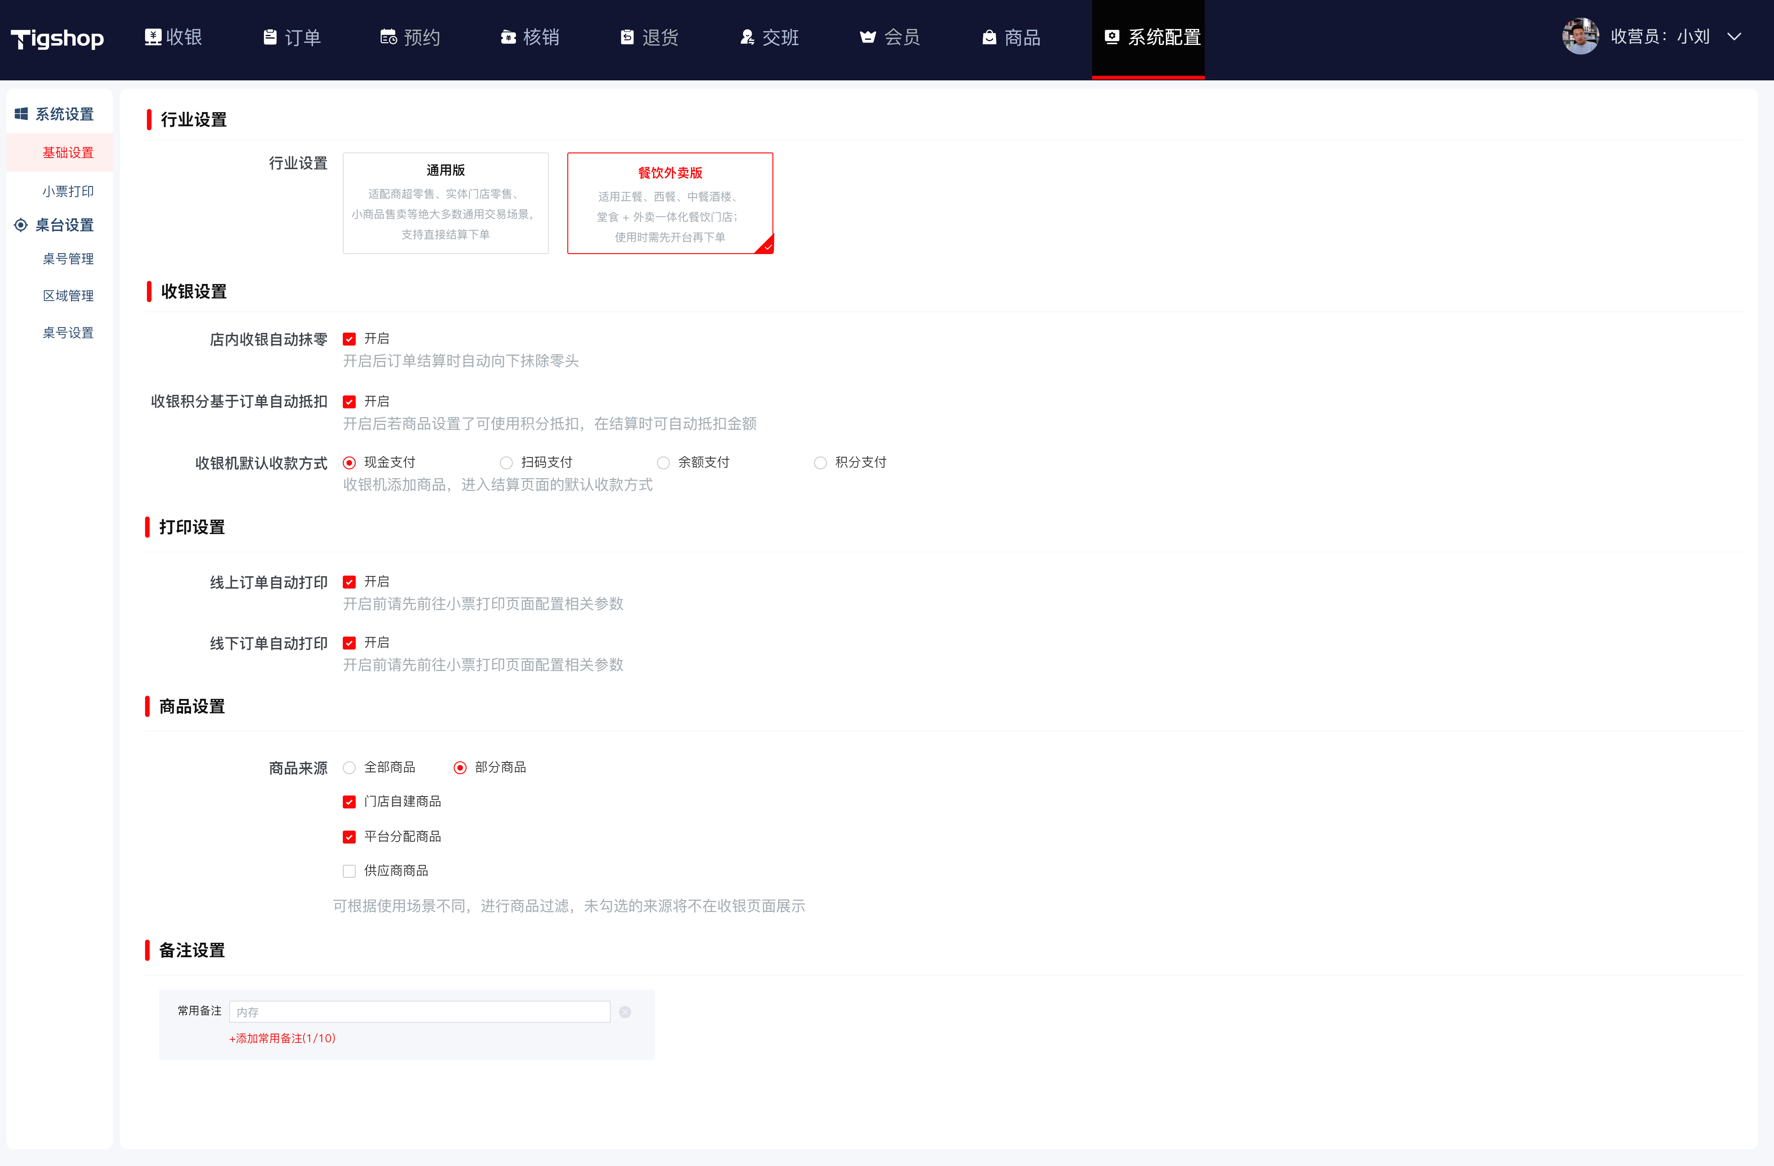Open 桌号管理 in the sidebar
Image resolution: width=1774 pixels, height=1166 pixels.
68,259
